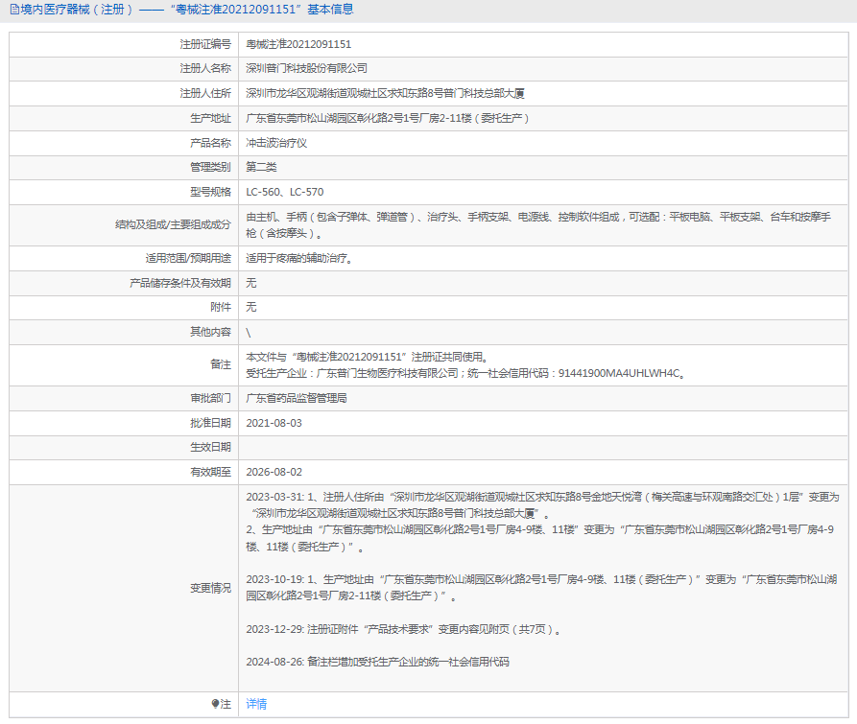This screenshot has width=857, height=724.
Task: Click the structure composition text starting 由主机
Action: [x=538, y=225]
